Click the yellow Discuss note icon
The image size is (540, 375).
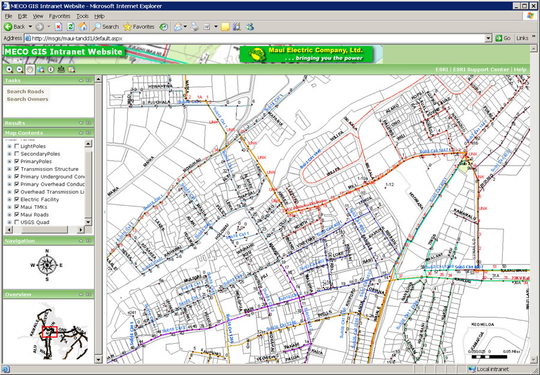click(225, 26)
